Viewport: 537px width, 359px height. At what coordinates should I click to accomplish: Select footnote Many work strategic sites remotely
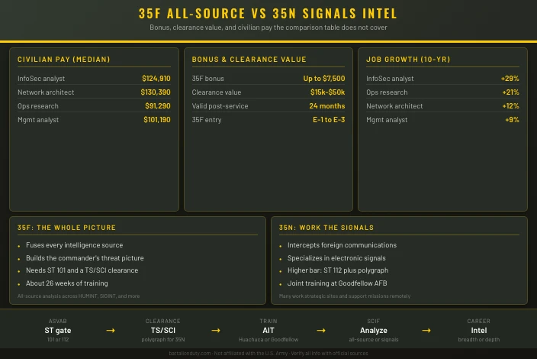click(x=345, y=296)
